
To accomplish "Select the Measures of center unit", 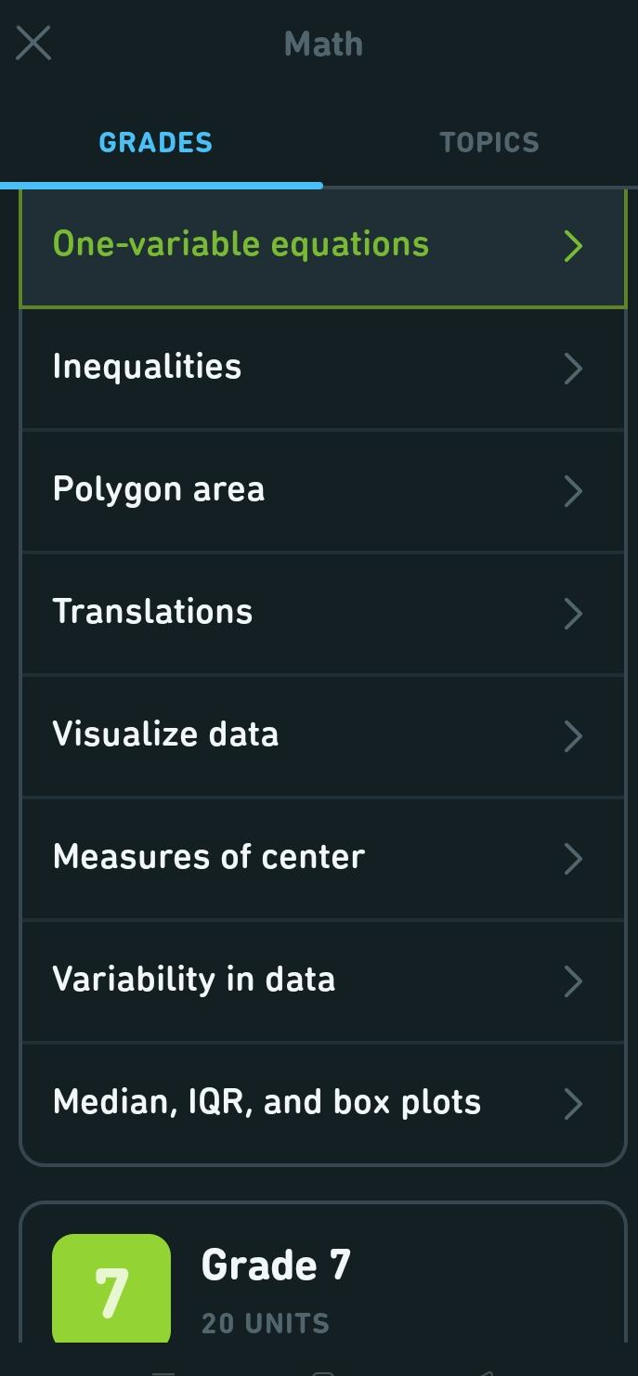I will coord(208,857).
